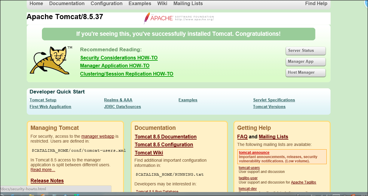Click the Managing Tomcat heading

click(x=55, y=128)
